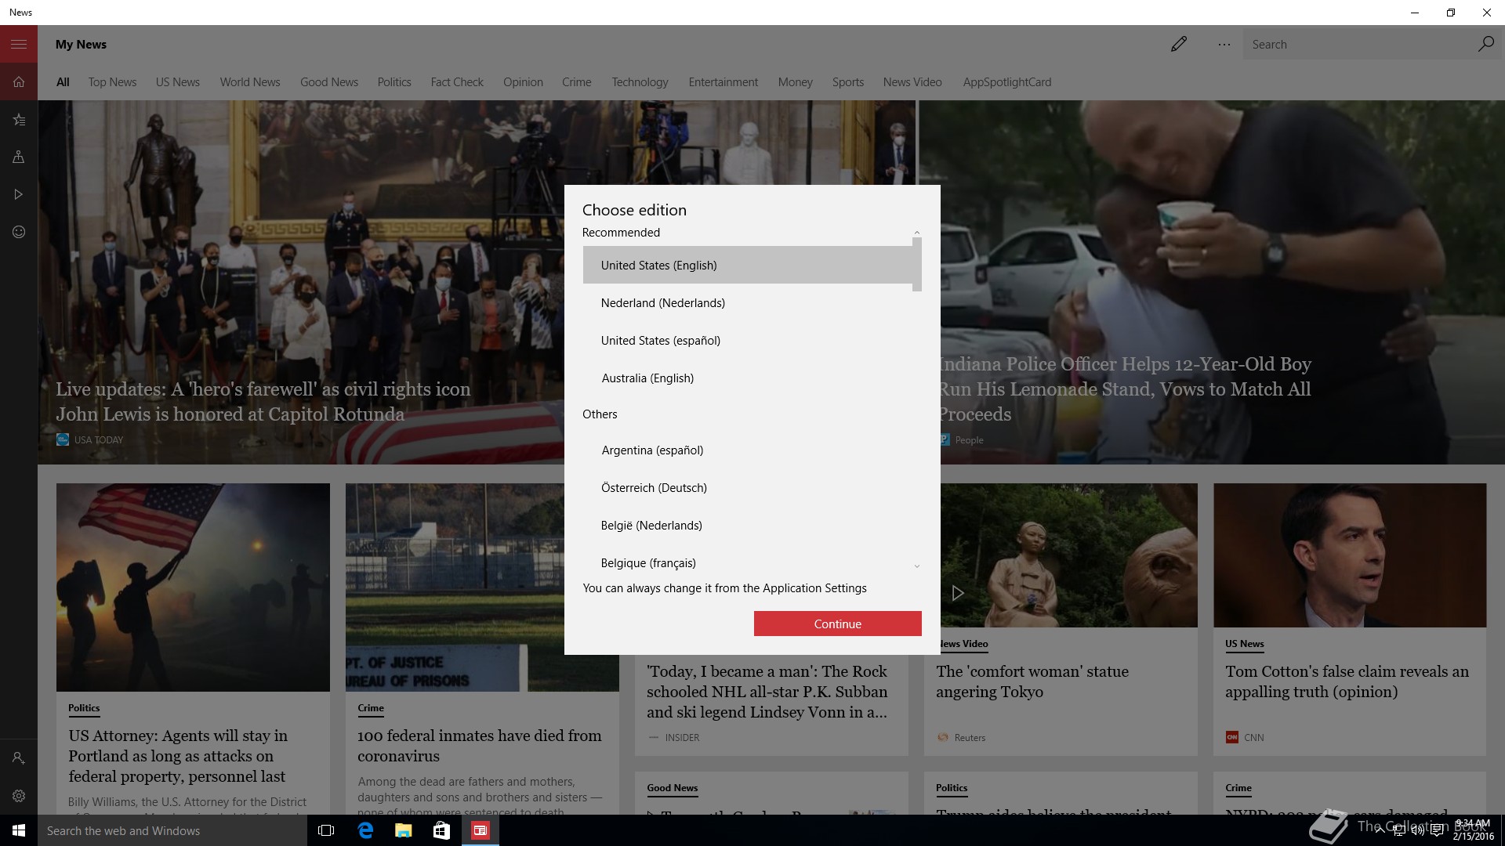1505x846 pixels.
Task: Click the Continue button
Action: tap(837, 624)
